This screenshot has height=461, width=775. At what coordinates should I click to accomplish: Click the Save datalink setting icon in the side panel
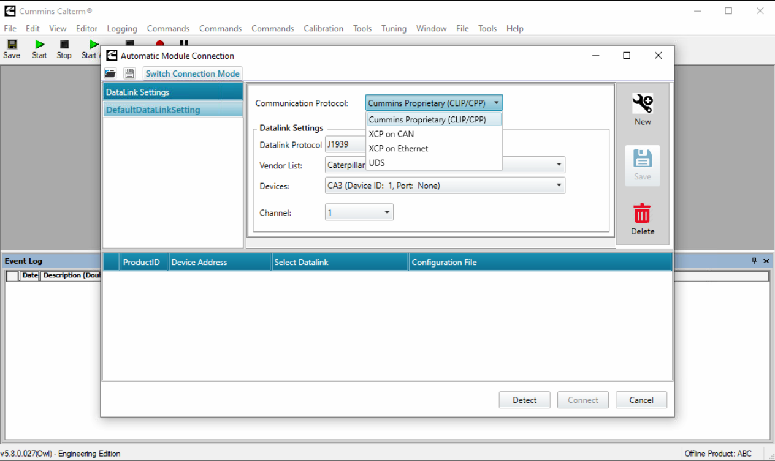coord(643,165)
